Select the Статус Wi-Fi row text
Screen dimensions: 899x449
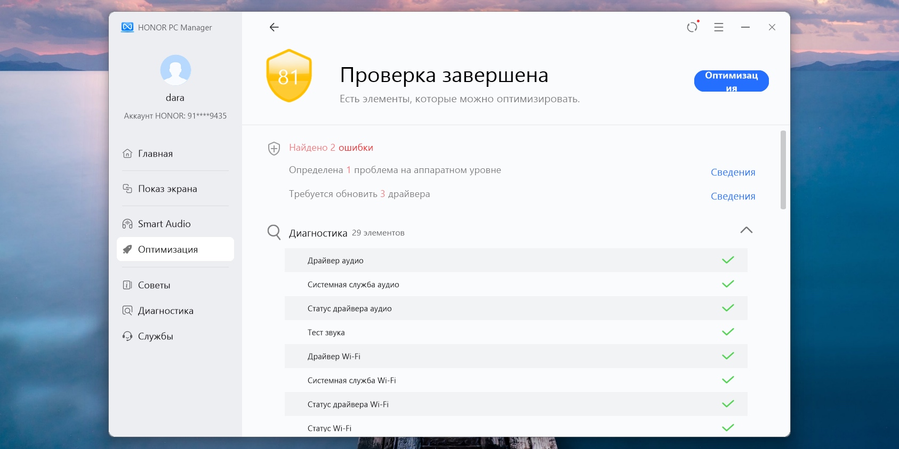(330, 428)
